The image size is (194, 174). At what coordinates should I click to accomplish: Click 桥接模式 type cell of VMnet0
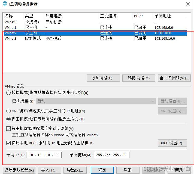pos(33,22)
